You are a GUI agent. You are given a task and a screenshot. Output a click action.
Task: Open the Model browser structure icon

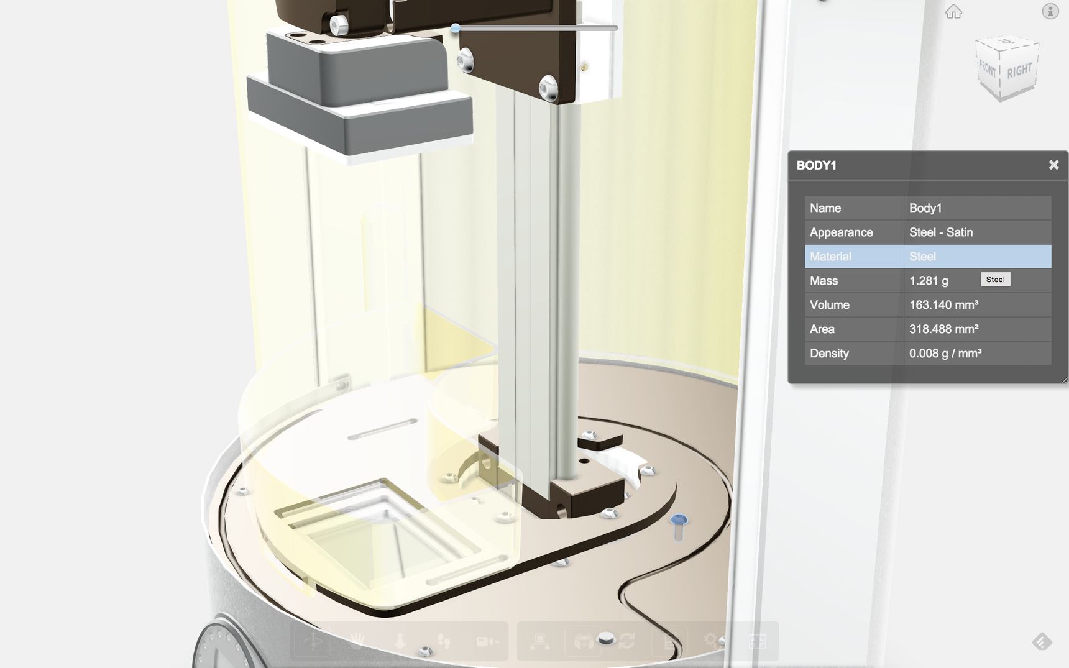[x=539, y=641]
